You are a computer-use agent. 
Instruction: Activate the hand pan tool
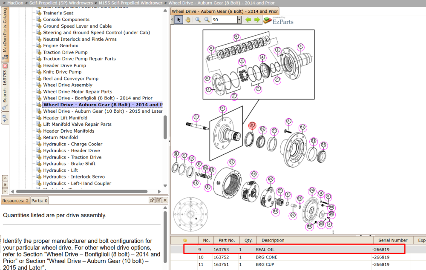coord(188,20)
